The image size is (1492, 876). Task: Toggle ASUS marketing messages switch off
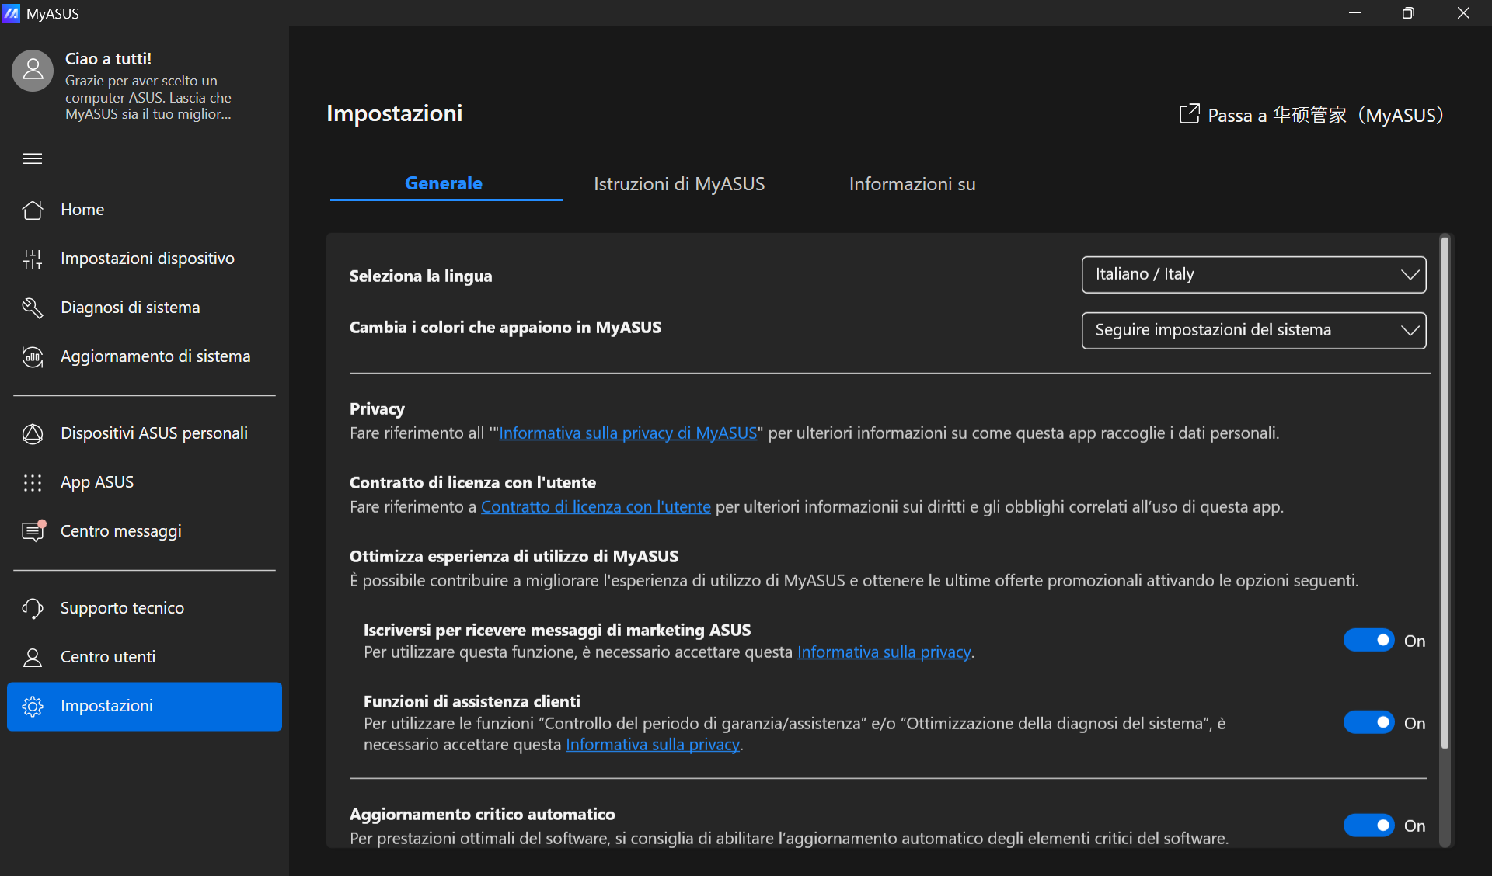(x=1368, y=641)
